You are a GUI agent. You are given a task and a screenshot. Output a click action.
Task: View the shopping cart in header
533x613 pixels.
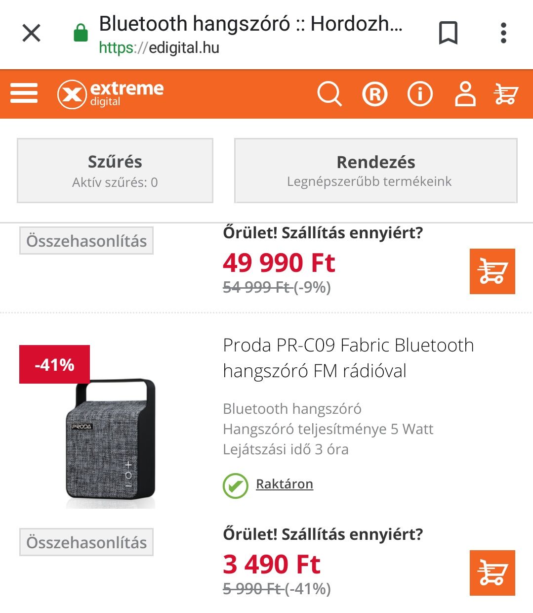click(506, 94)
